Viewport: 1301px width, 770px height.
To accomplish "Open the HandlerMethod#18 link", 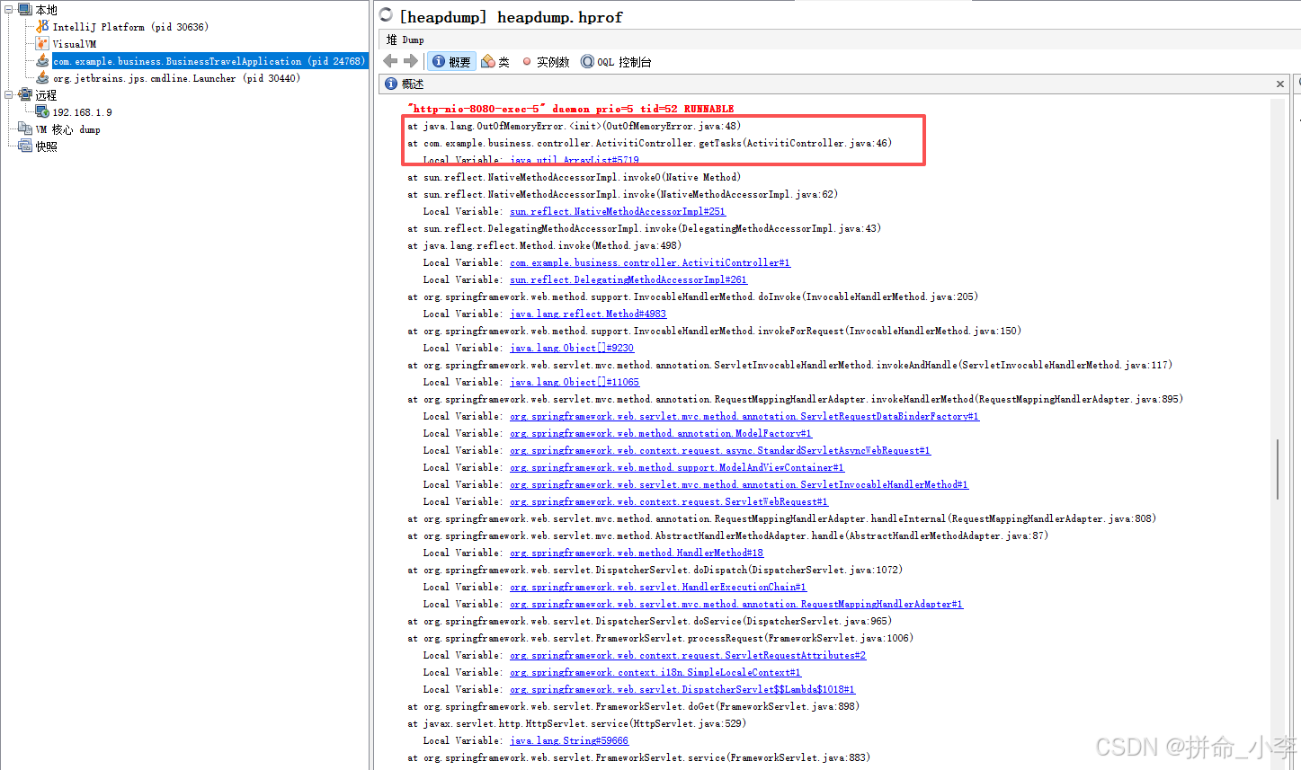I will (637, 553).
